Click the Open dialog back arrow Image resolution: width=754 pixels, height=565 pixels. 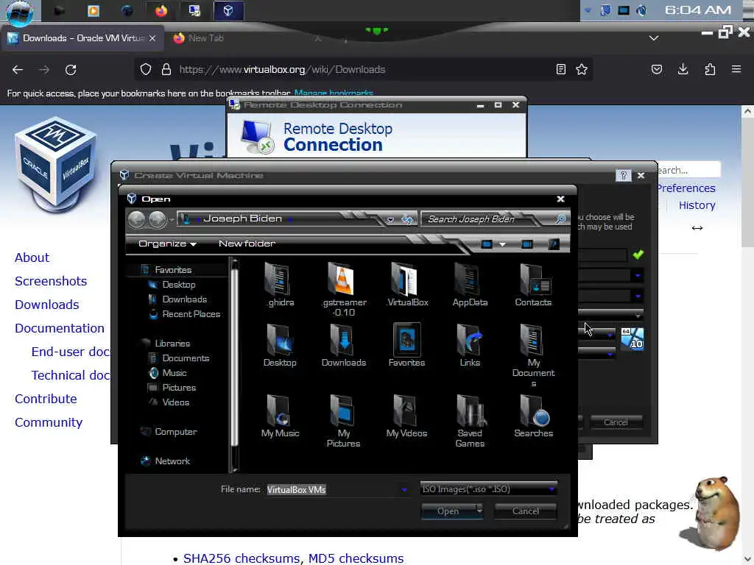tap(137, 219)
